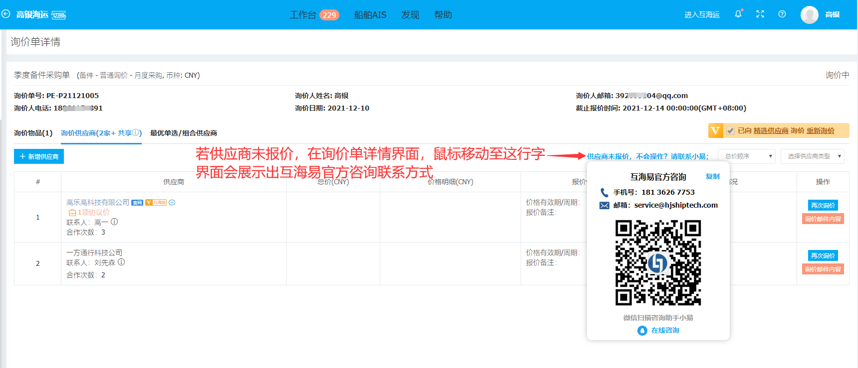
Task: Click the 在线咨询 link
Action: click(665, 331)
